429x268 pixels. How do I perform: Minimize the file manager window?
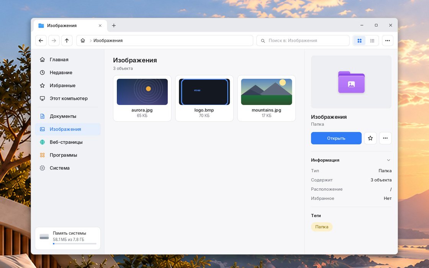pos(362,25)
